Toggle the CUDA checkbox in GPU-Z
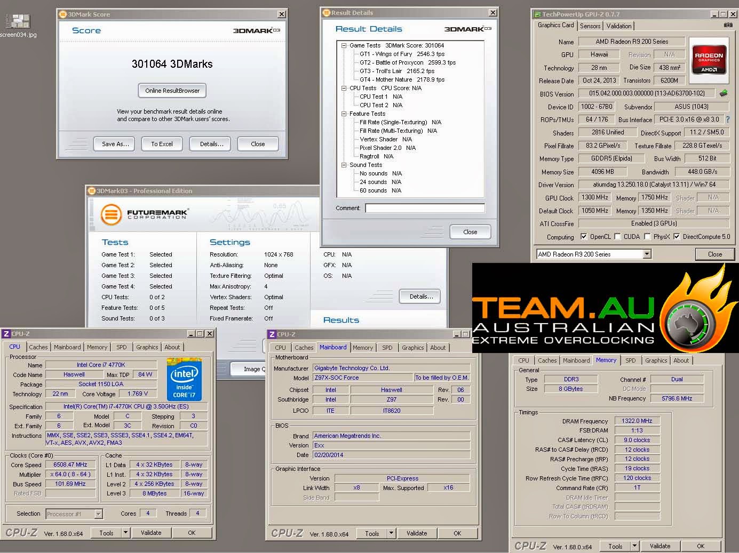This screenshot has height=553, width=739. pyautogui.click(x=617, y=237)
